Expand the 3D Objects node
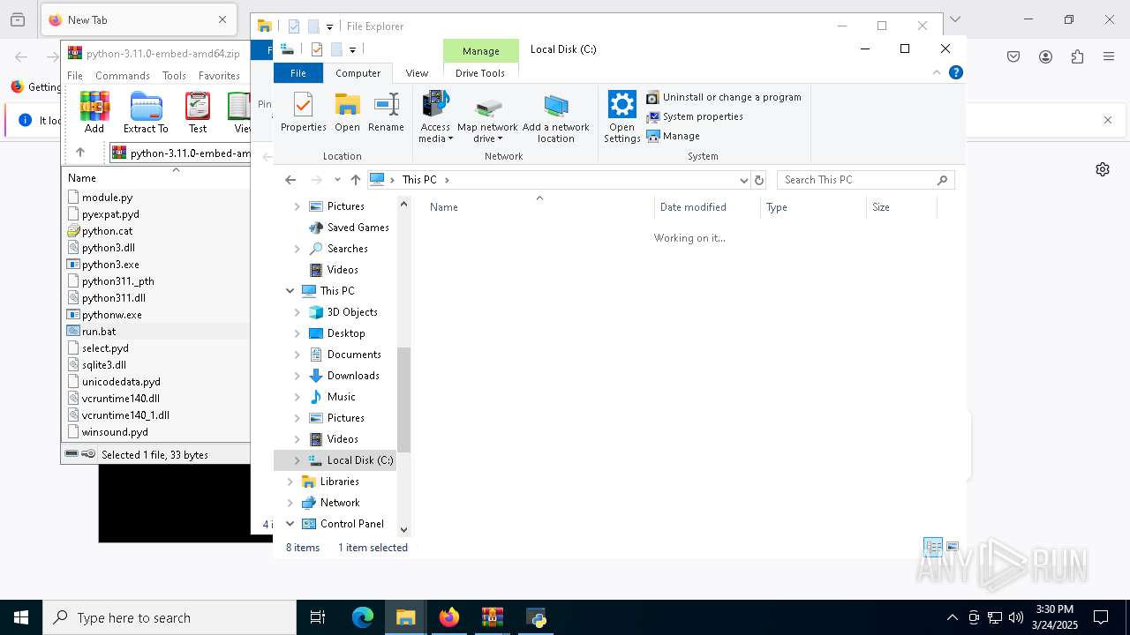Viewport: 1130px width, 635px height. [298, 312]
